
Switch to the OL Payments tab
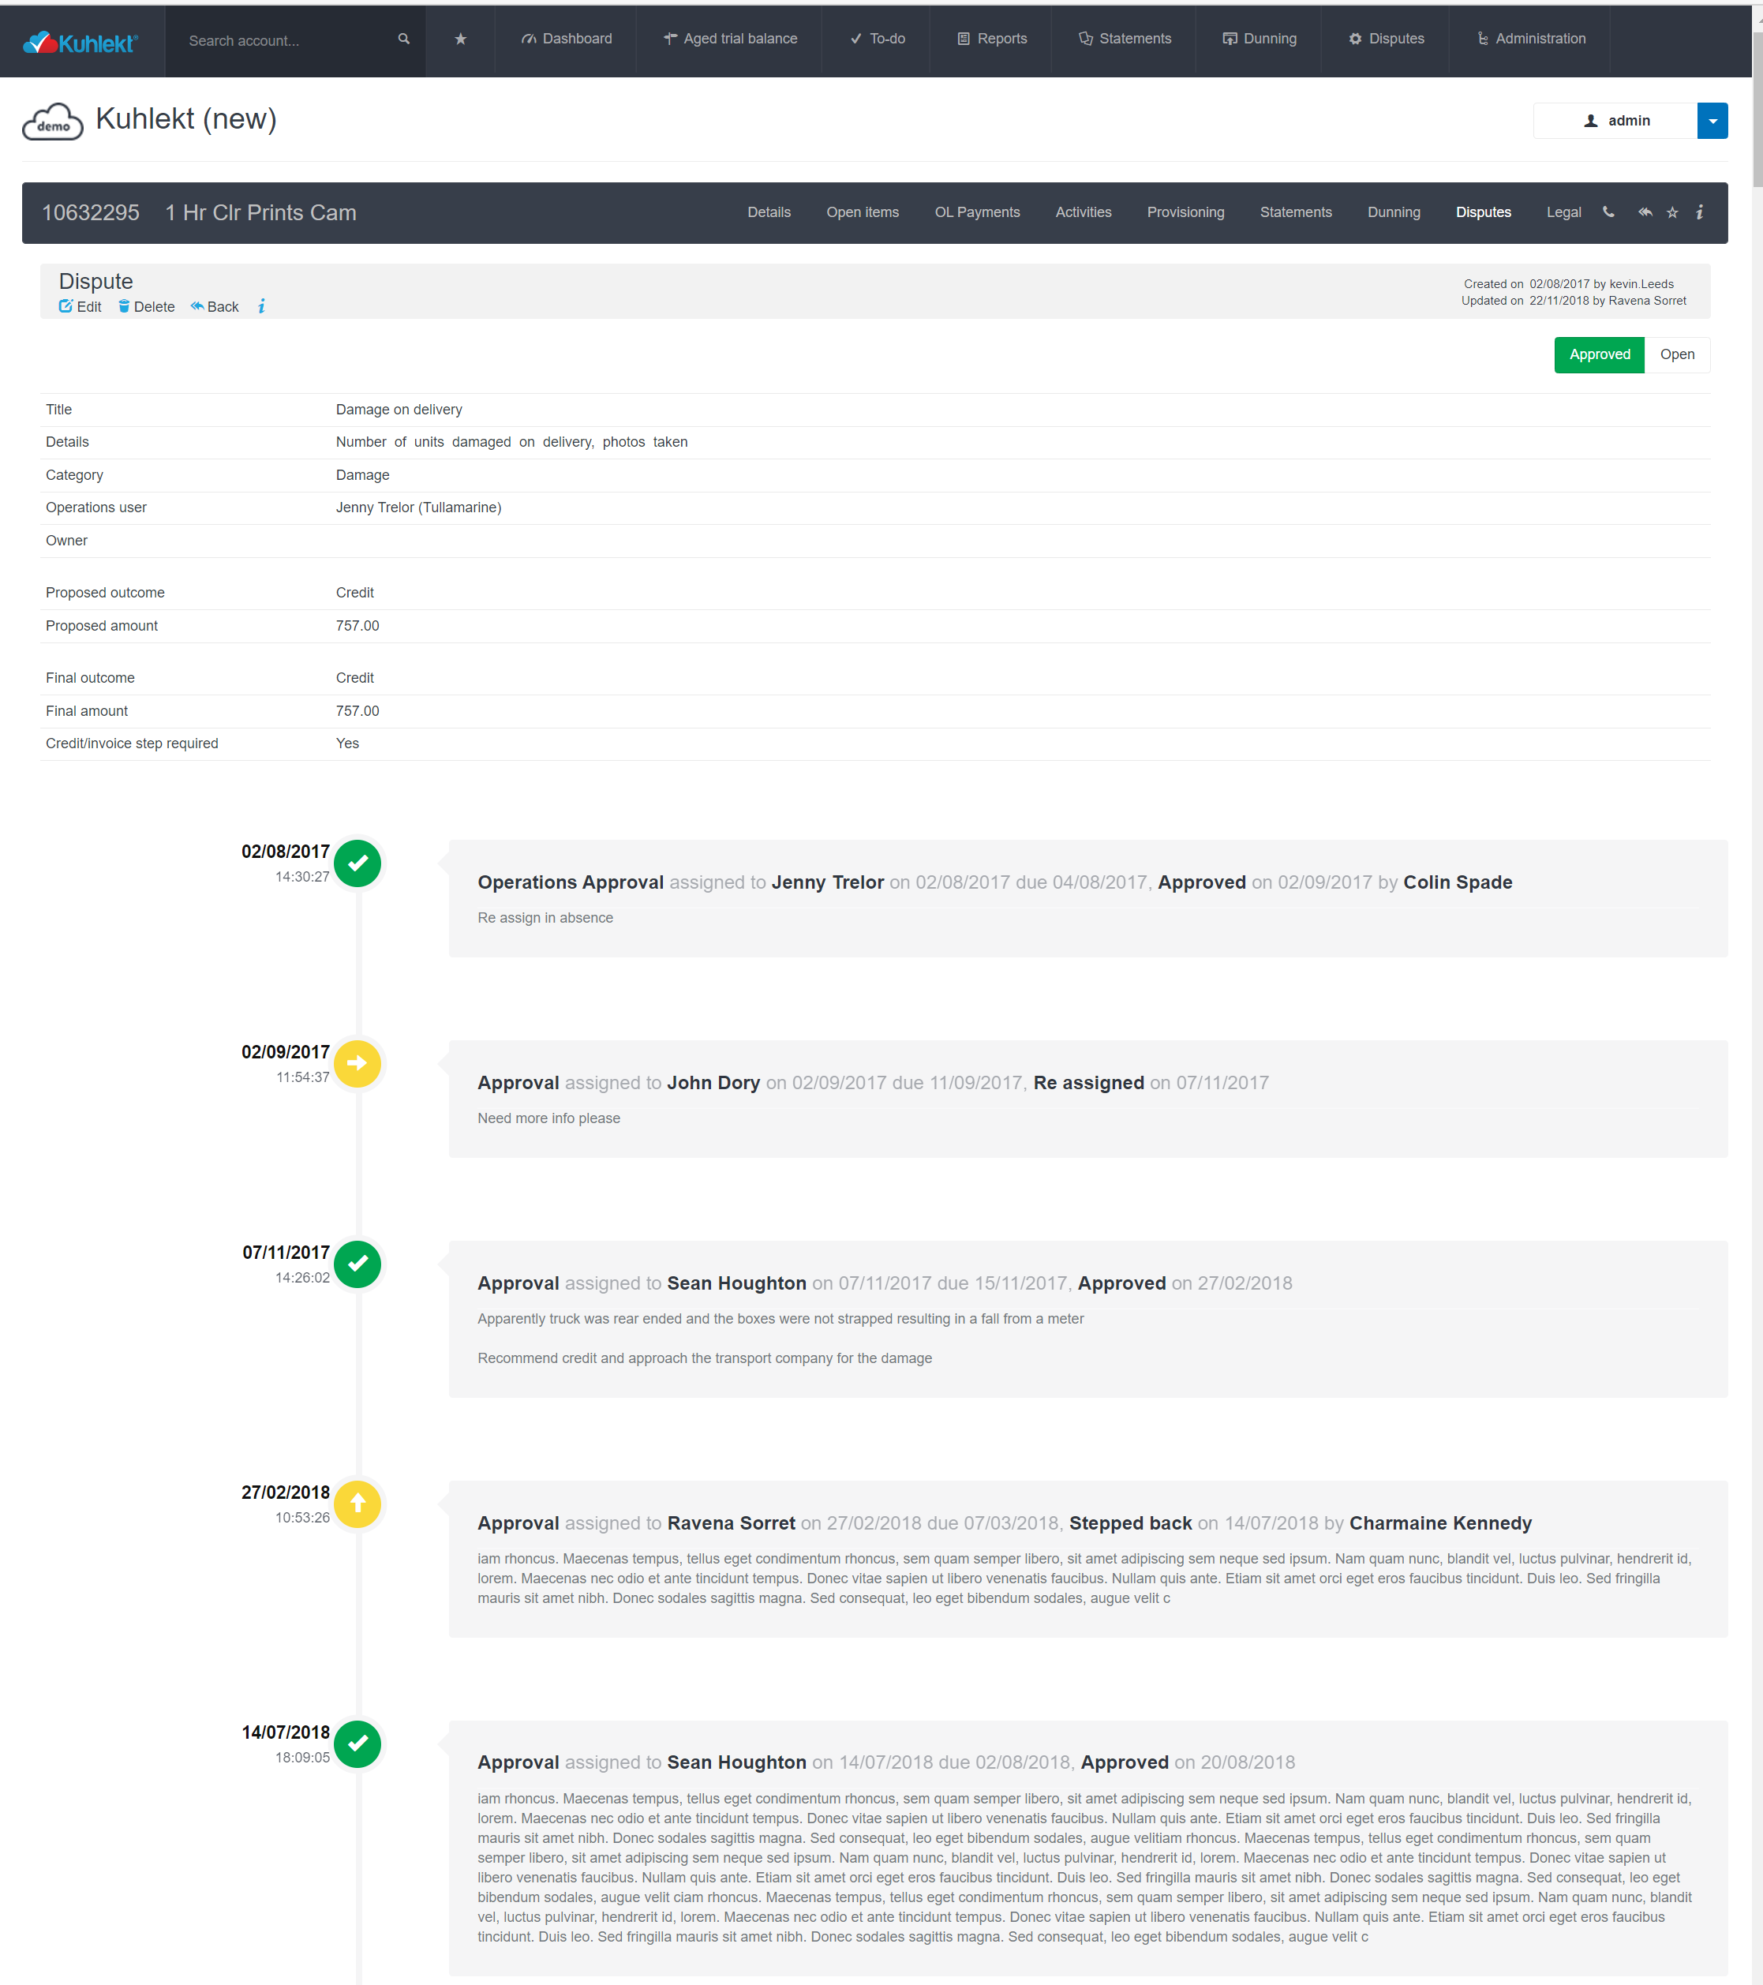tap(977, 212)
